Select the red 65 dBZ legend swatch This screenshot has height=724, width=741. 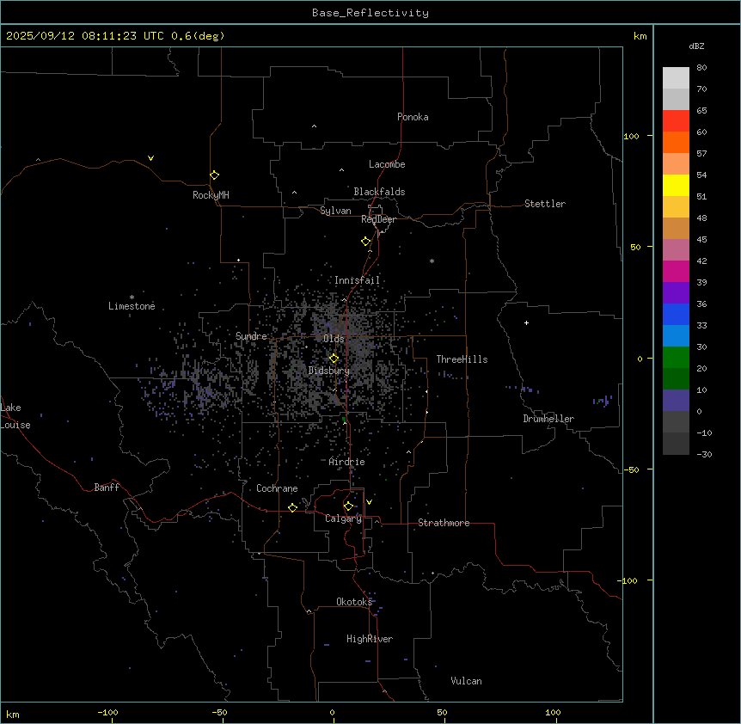(x=676, y=120)
